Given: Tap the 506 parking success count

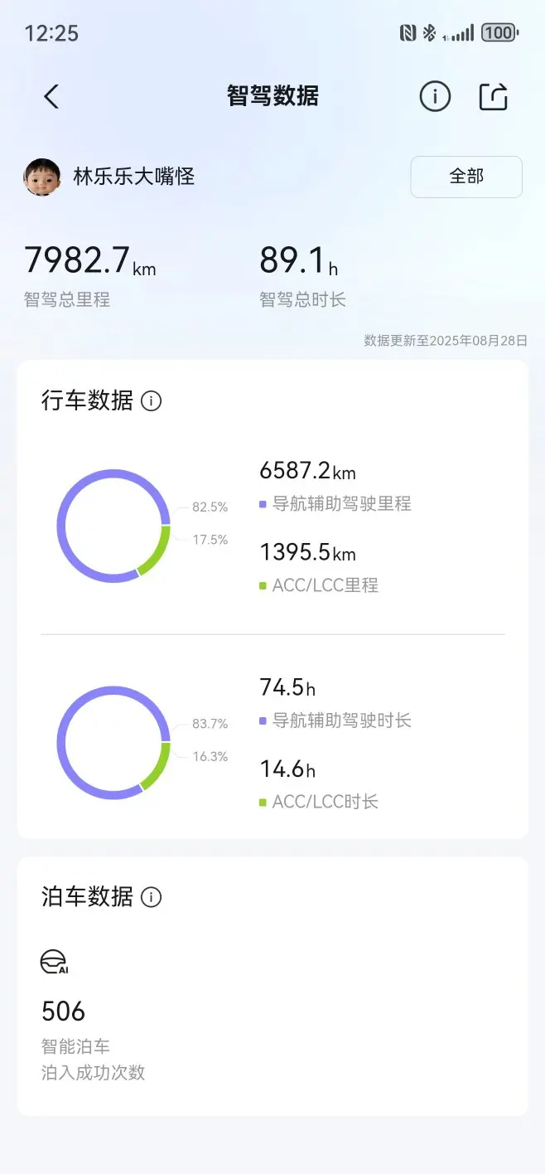Looking at the screenshot, I should click(x=63, y=1011).
